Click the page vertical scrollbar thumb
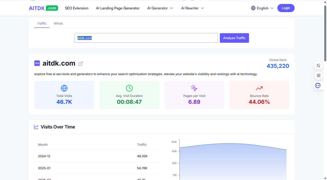This screenshot has height=180, width=327. pyautogui.click(x=325, y=33)
